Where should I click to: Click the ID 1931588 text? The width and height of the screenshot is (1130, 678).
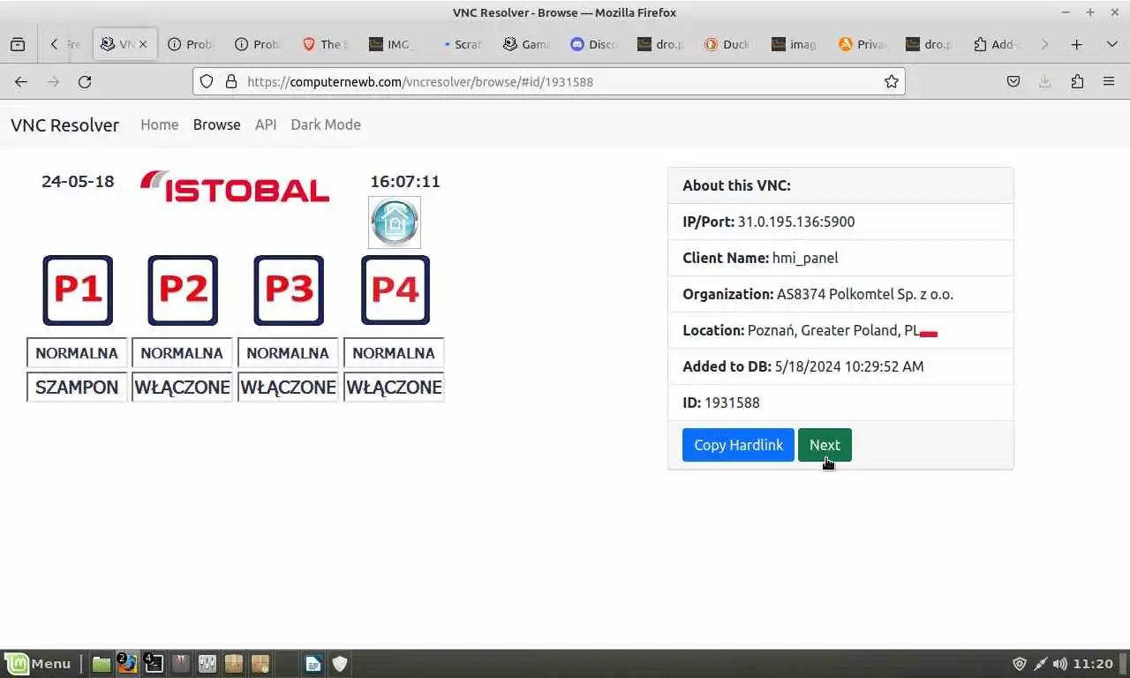click(x=721, y=403)
